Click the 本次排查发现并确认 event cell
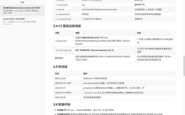Image resolution: width=185 pixels, height=115 pixels. pyautogui.click(x=128, y=97)
